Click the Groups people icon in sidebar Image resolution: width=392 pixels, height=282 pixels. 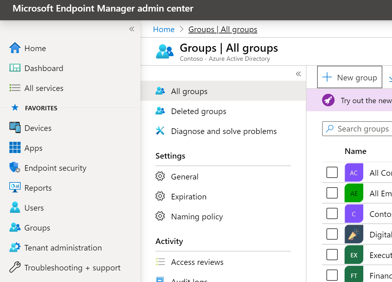15,227
